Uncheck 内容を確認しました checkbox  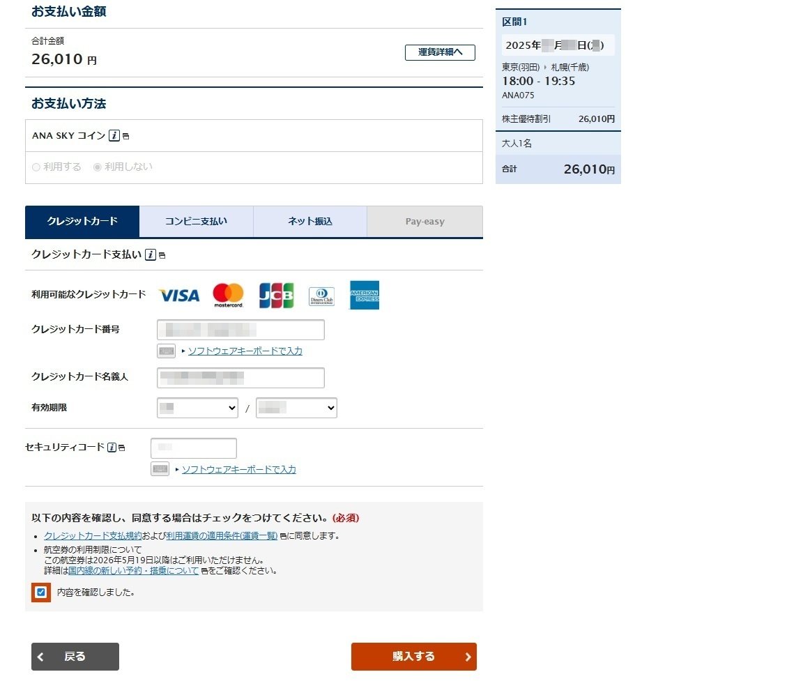tap(40, 593)
